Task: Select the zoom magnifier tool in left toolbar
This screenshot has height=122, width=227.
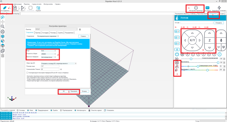Action: click(x=3, y=27)
